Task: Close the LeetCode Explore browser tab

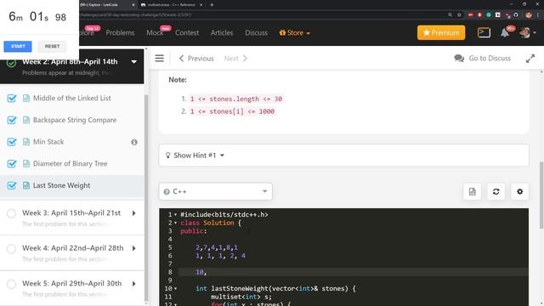Action: pyautogui.click(x=133, y=5)
